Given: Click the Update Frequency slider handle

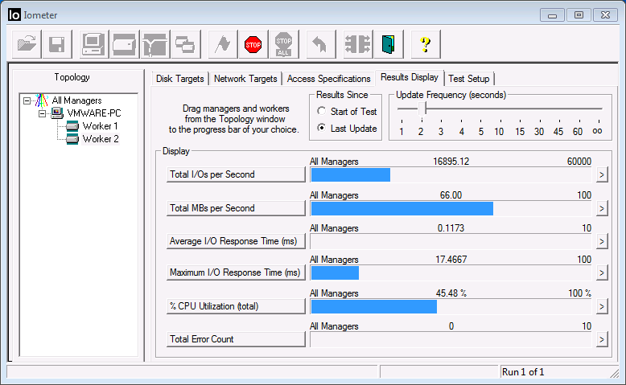Looking at the screenshot, I should click(421, 109).
